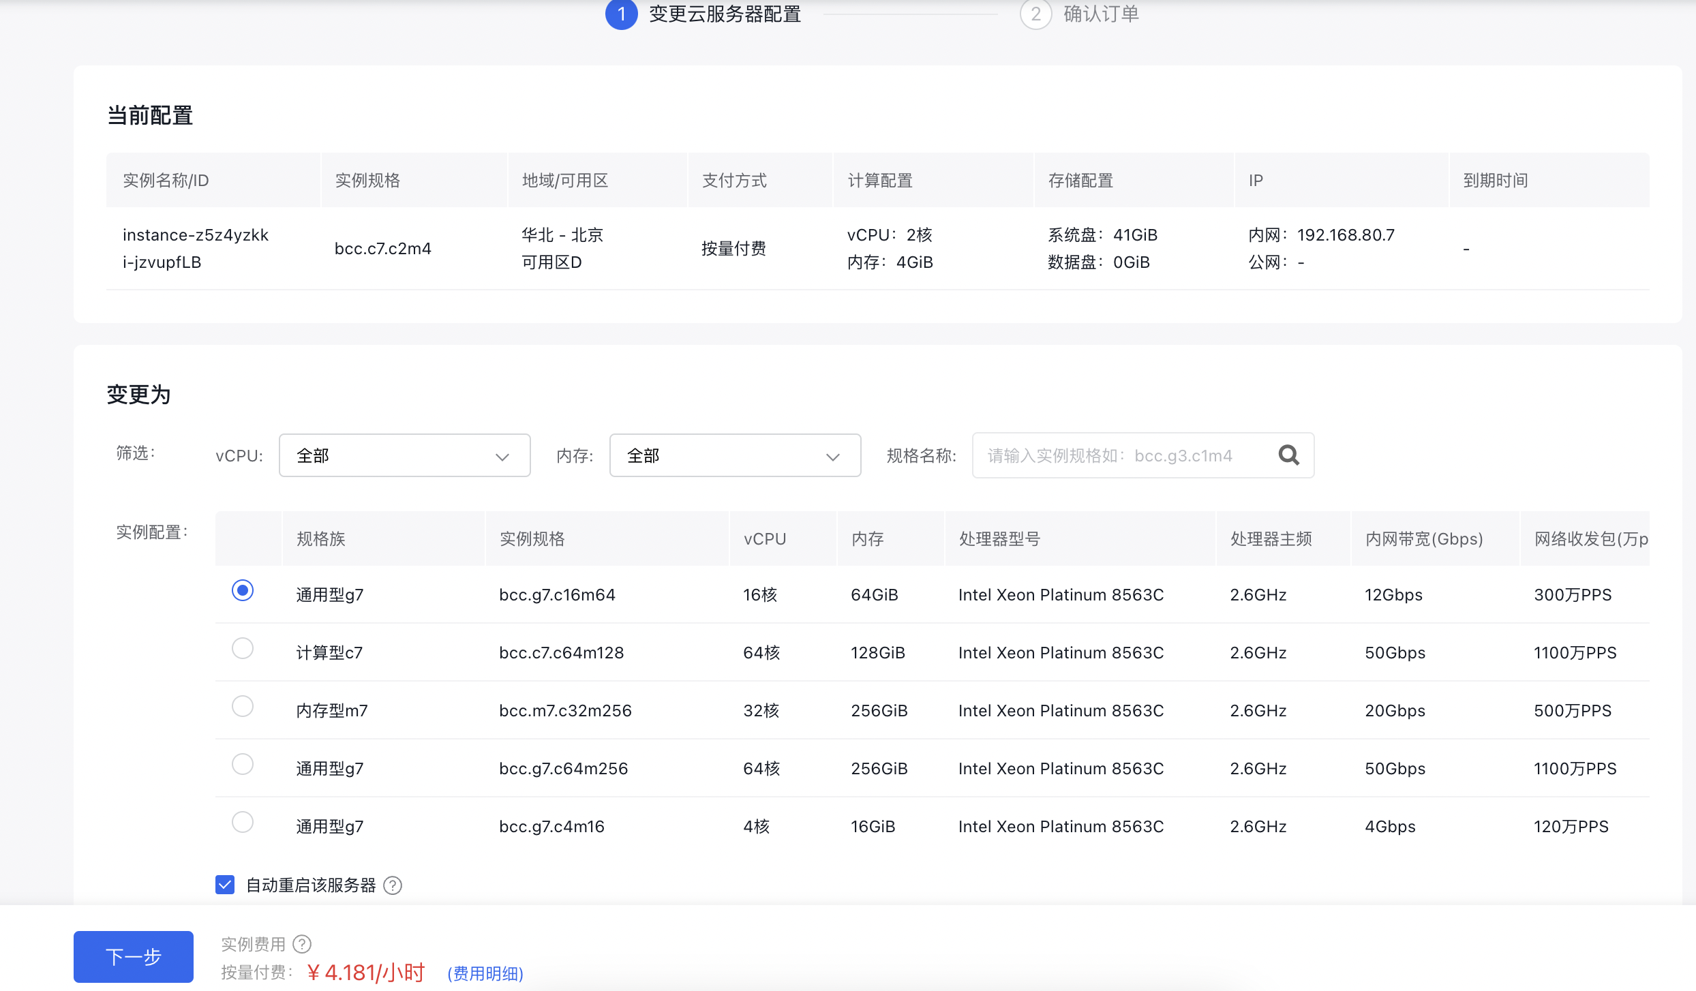The image size is (1696, 991).
Task: Click 系统盘: 41GiB text
Action: click(x=1103, y=235)
